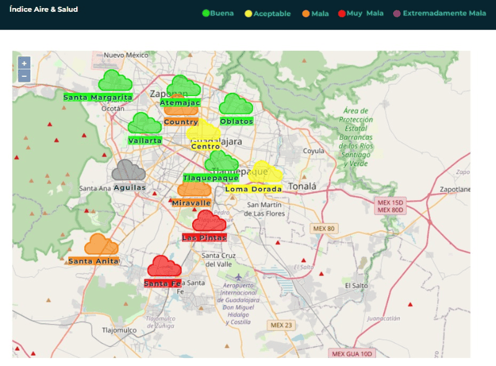Image resolution: width=496 pixels, height=366 pixels.
Task: Select the orange Mala legend label
Action: click(x=321, y=14)
